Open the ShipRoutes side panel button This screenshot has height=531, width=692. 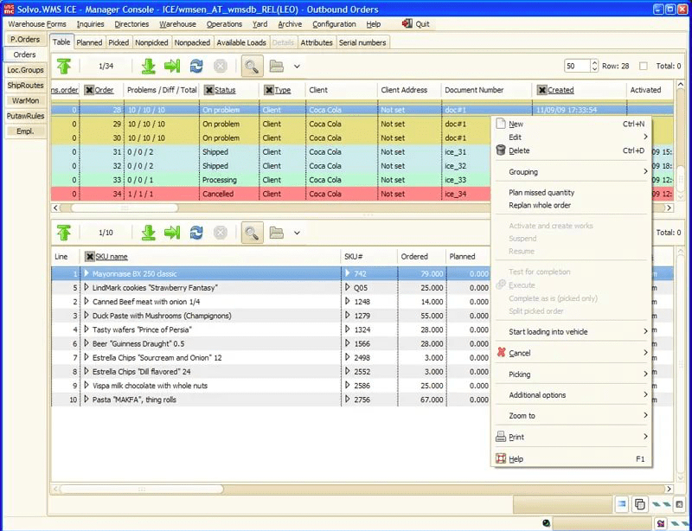click(x=24, y=86)
